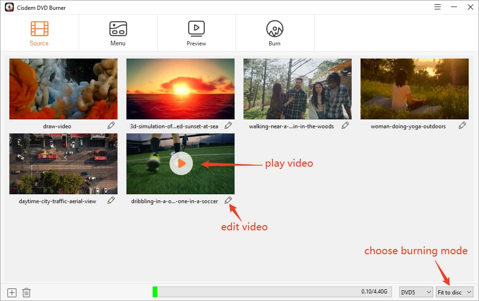The image size is (479, 301).
Task: Select the draw-video thumbnail
Action: (64, 89)
